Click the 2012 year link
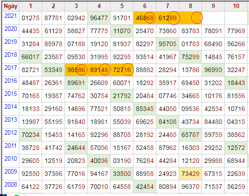 pyautogui.click(x=10, y=132)
